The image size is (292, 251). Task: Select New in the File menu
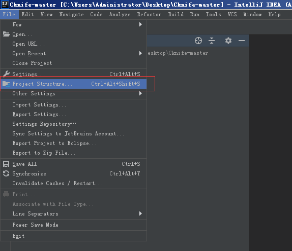(x=73, y=24)
